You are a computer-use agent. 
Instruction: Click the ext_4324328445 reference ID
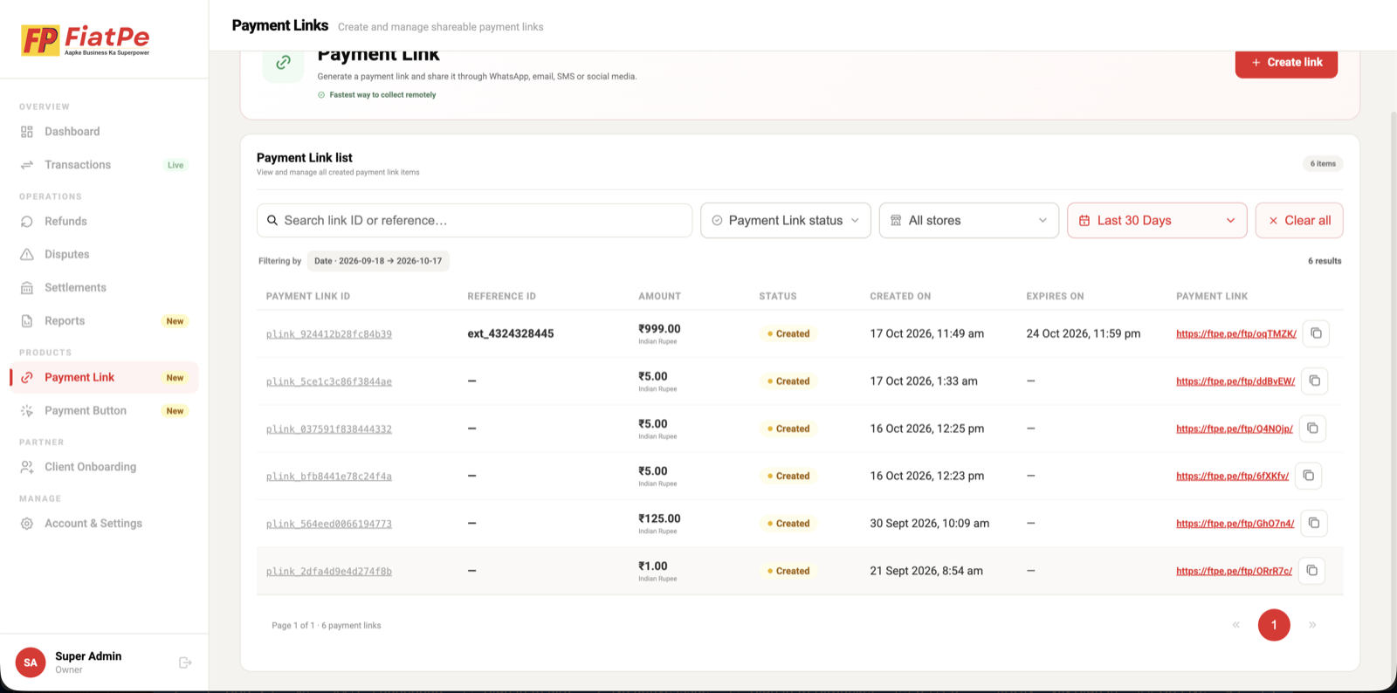tap(511, 333)
